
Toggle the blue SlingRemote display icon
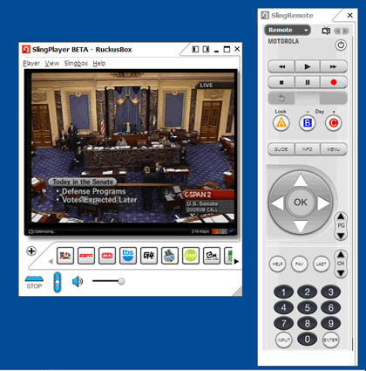click(58, 282)
